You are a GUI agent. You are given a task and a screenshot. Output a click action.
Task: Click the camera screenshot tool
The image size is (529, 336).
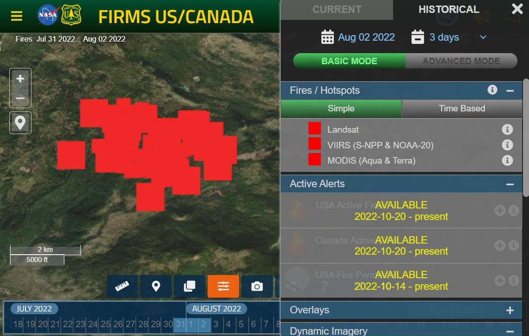257,287
